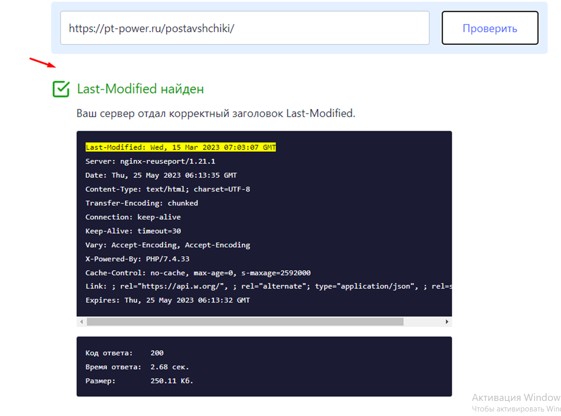561x416 pixels.
Task: Focus the URL input field with pt-power.ru
Action: (x=245, y=28)
